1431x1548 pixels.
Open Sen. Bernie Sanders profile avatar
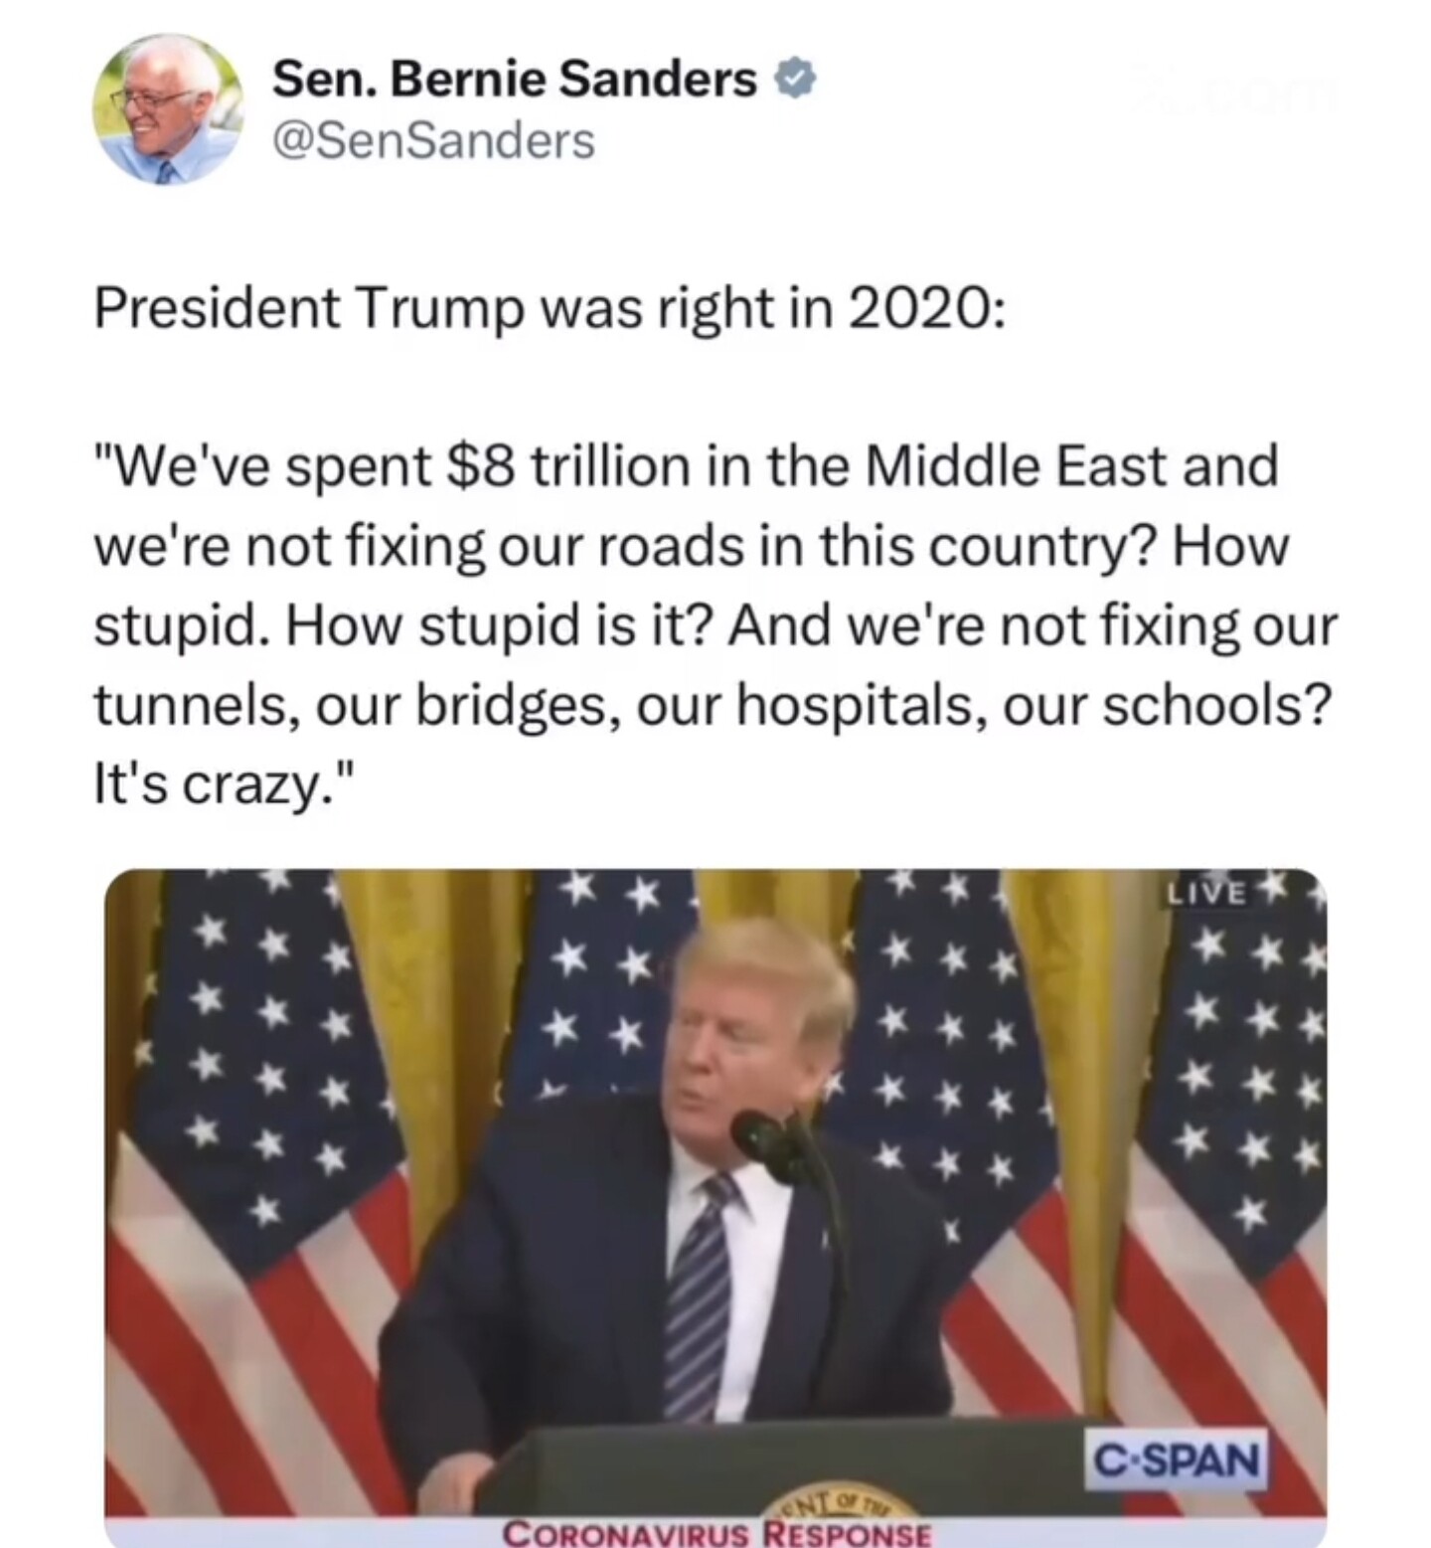click(x=168, y=109)
